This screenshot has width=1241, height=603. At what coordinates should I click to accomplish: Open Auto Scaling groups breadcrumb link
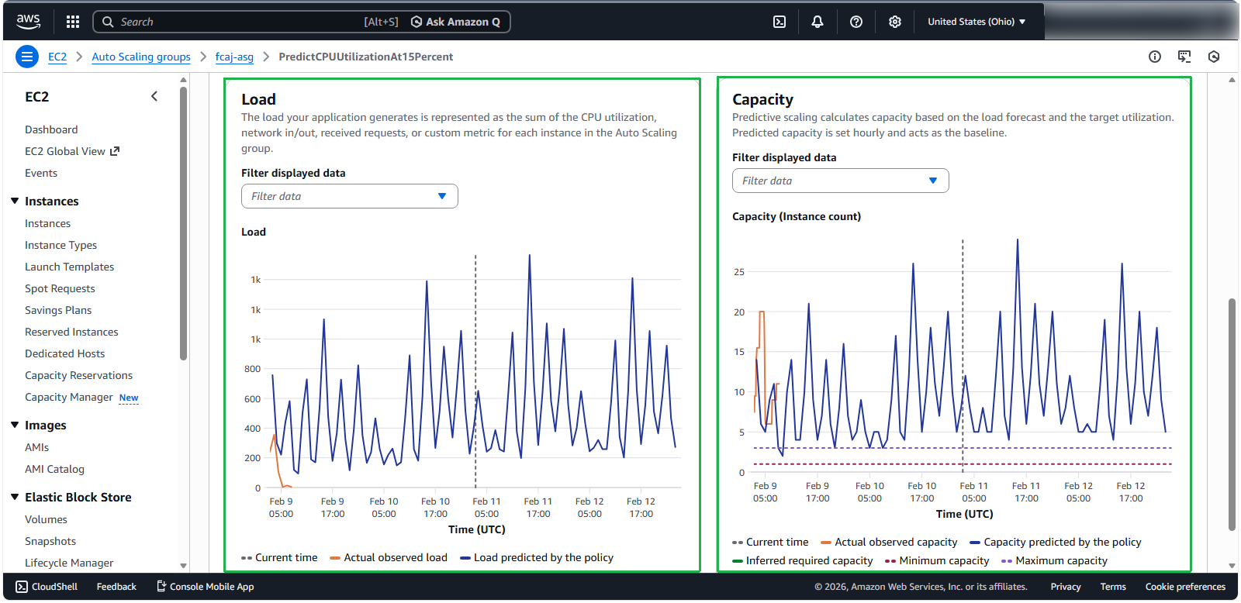coord(141,57)
